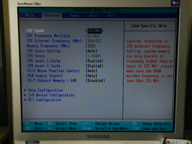Change PS/2 Mouse Function Control Auto value
The width and height of the screenshot is (192, 144).
[91, 71]
